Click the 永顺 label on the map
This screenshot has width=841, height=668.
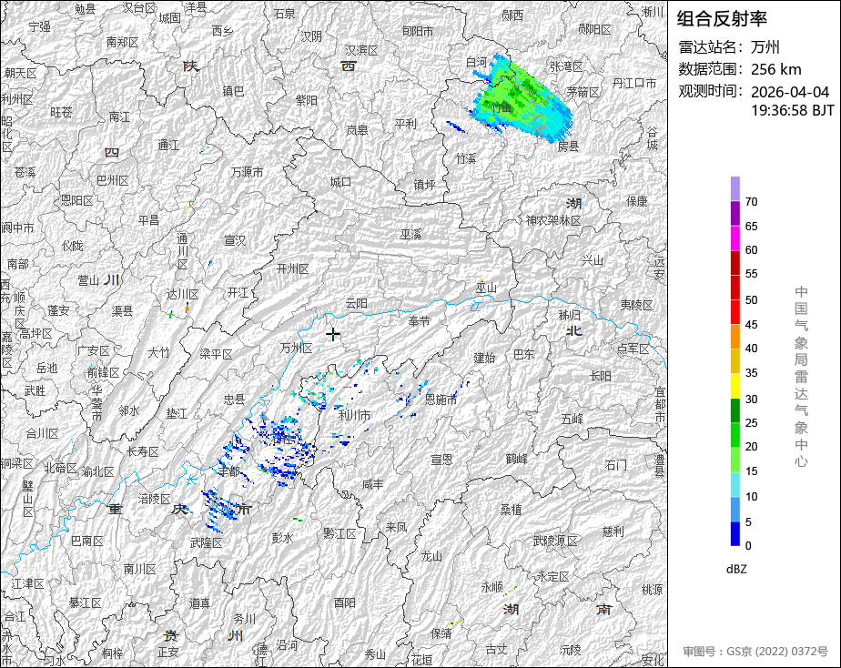(x=491, y=587)
